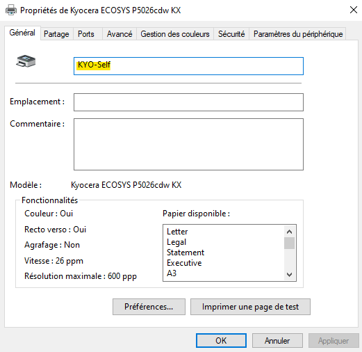
Task: Click the title 'Propriétés de Kyocera ECOSYS P5026cdw KX'
Action: coord(101,10)
